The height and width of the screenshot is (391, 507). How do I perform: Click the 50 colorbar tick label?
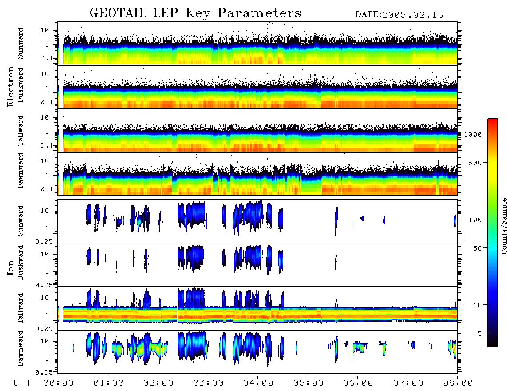tap(478, 248)
